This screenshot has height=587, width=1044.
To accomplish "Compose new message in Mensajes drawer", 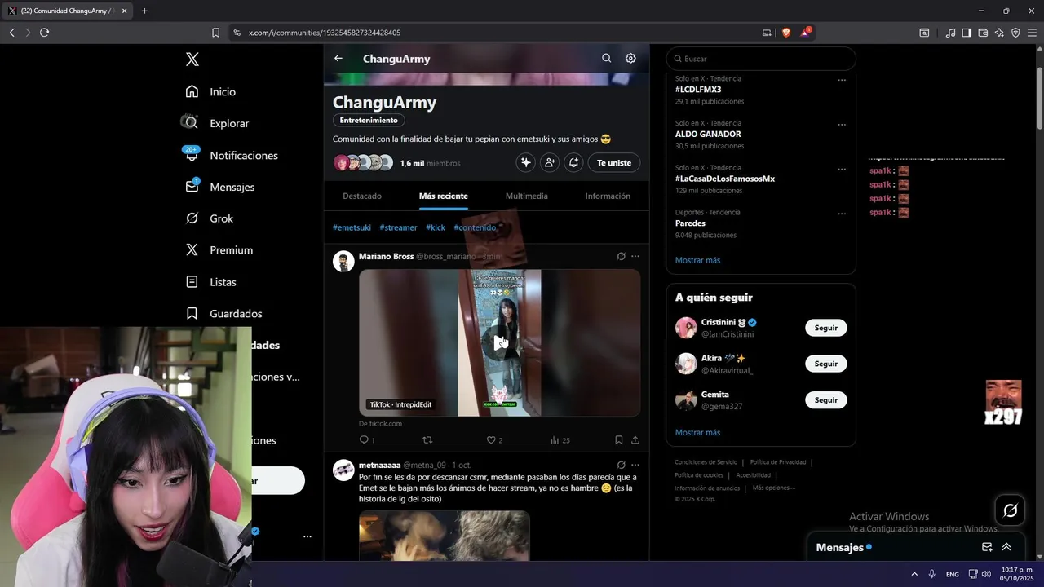I will click(x=987, y=547).
